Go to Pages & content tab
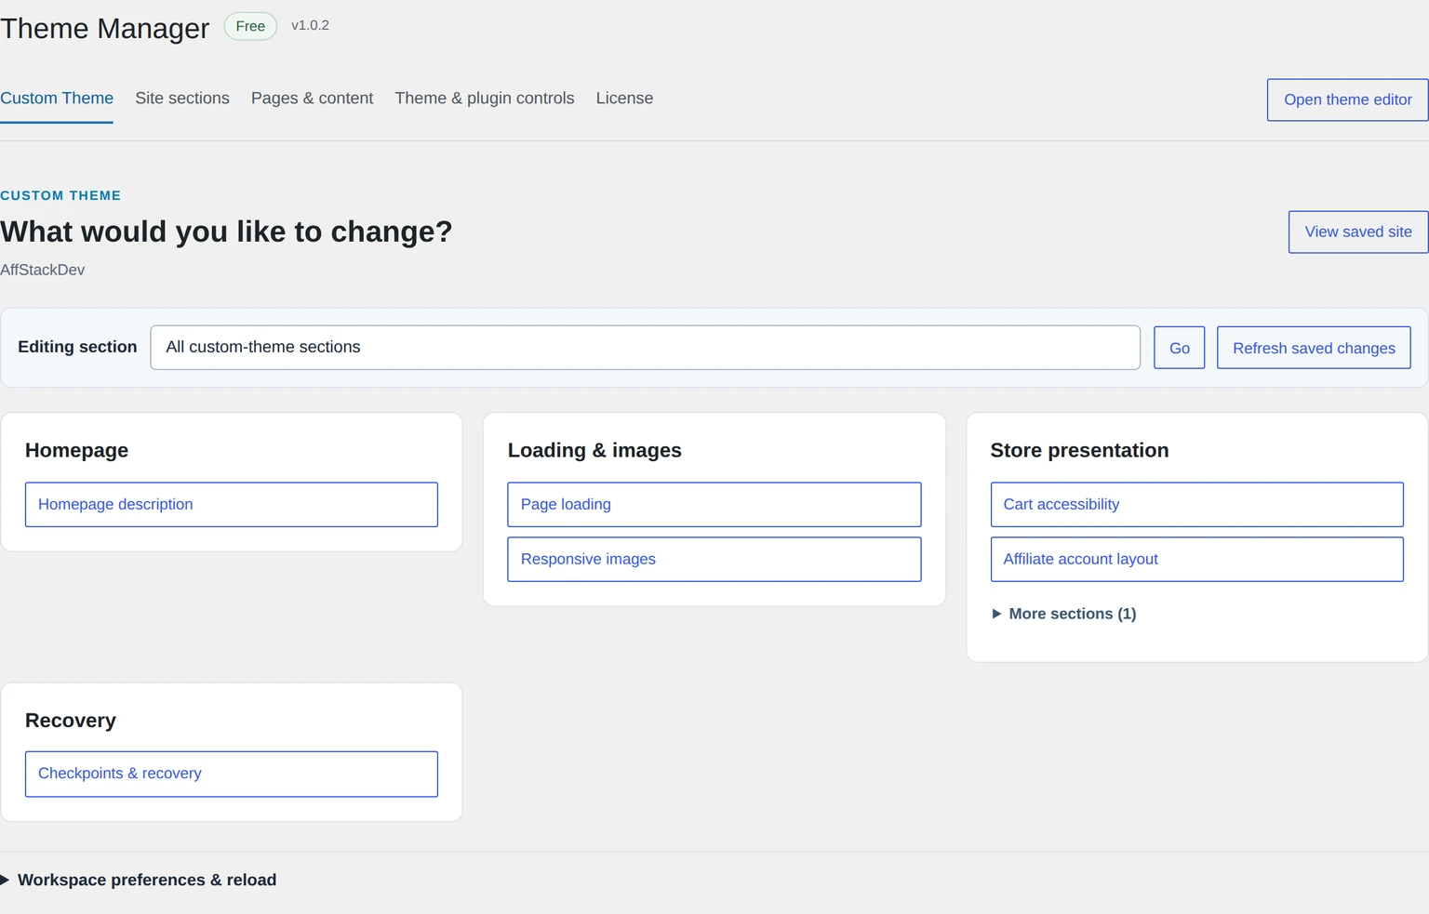 [x=312, y=99]
